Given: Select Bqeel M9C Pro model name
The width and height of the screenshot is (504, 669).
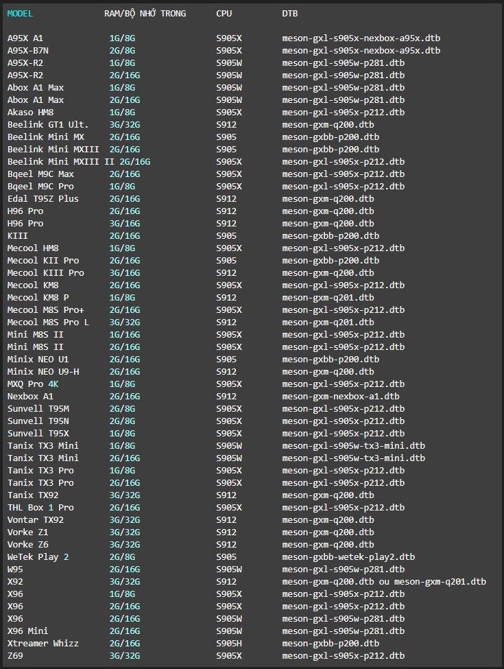Looking at the screenshot, I should click(40, 187).
